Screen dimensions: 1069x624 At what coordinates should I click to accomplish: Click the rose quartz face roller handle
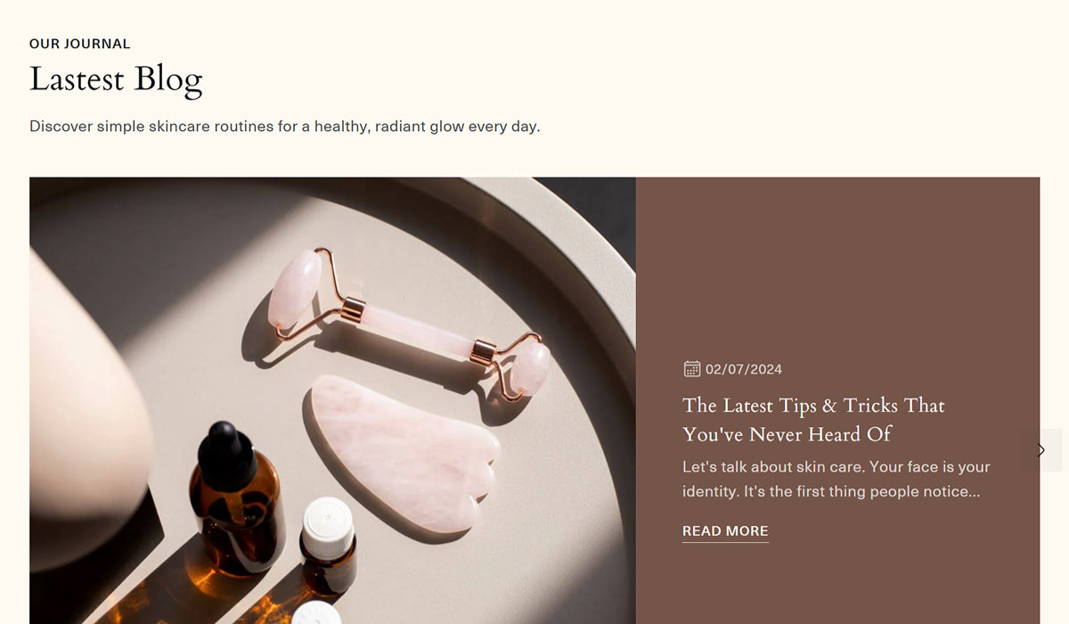point(412,327)
